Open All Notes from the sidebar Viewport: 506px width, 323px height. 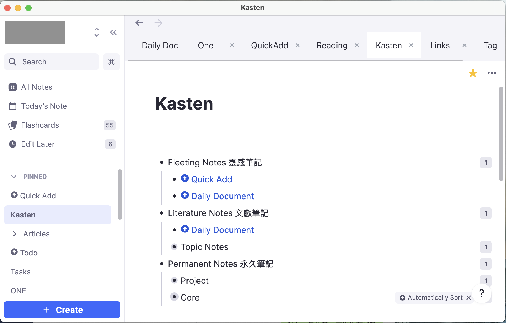click(36, 87)
